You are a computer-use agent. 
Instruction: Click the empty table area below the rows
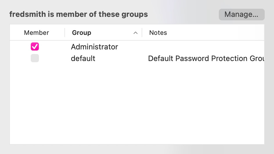coord(136,110)
